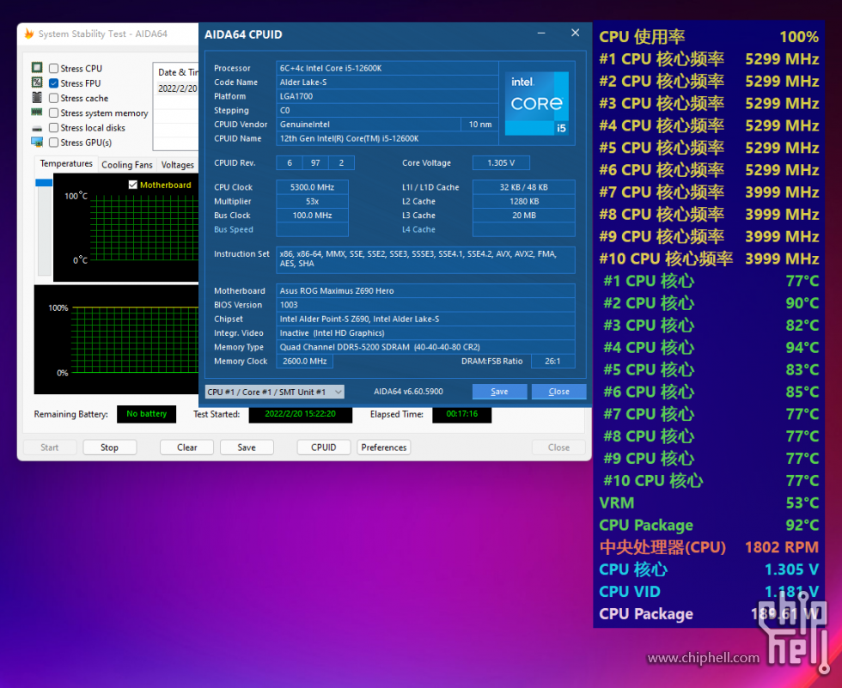842x688 pixels.
Task: Click the Elapsed Time value 00:17:16
Action: [462, 414]
